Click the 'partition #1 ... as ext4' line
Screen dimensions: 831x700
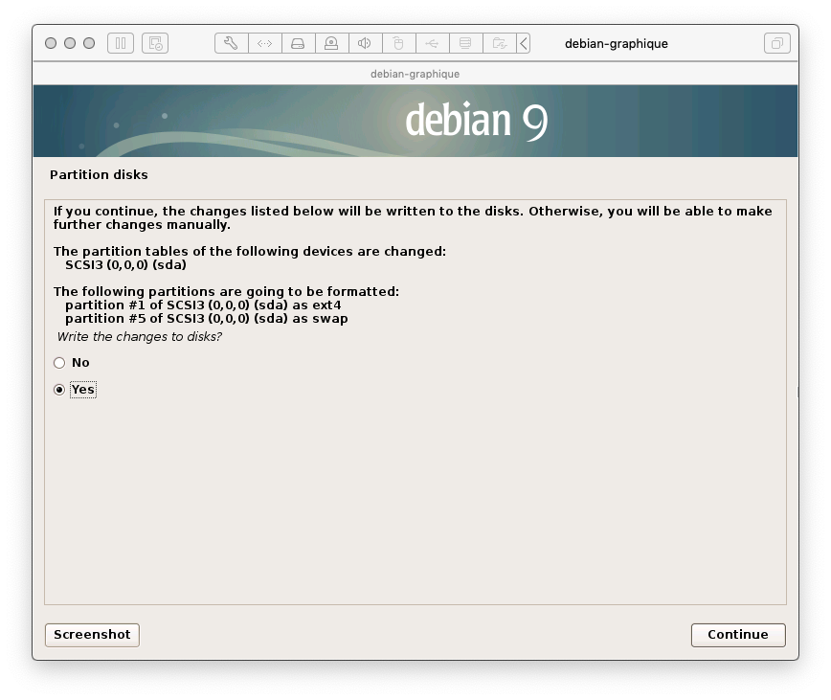tap(203, 305)
